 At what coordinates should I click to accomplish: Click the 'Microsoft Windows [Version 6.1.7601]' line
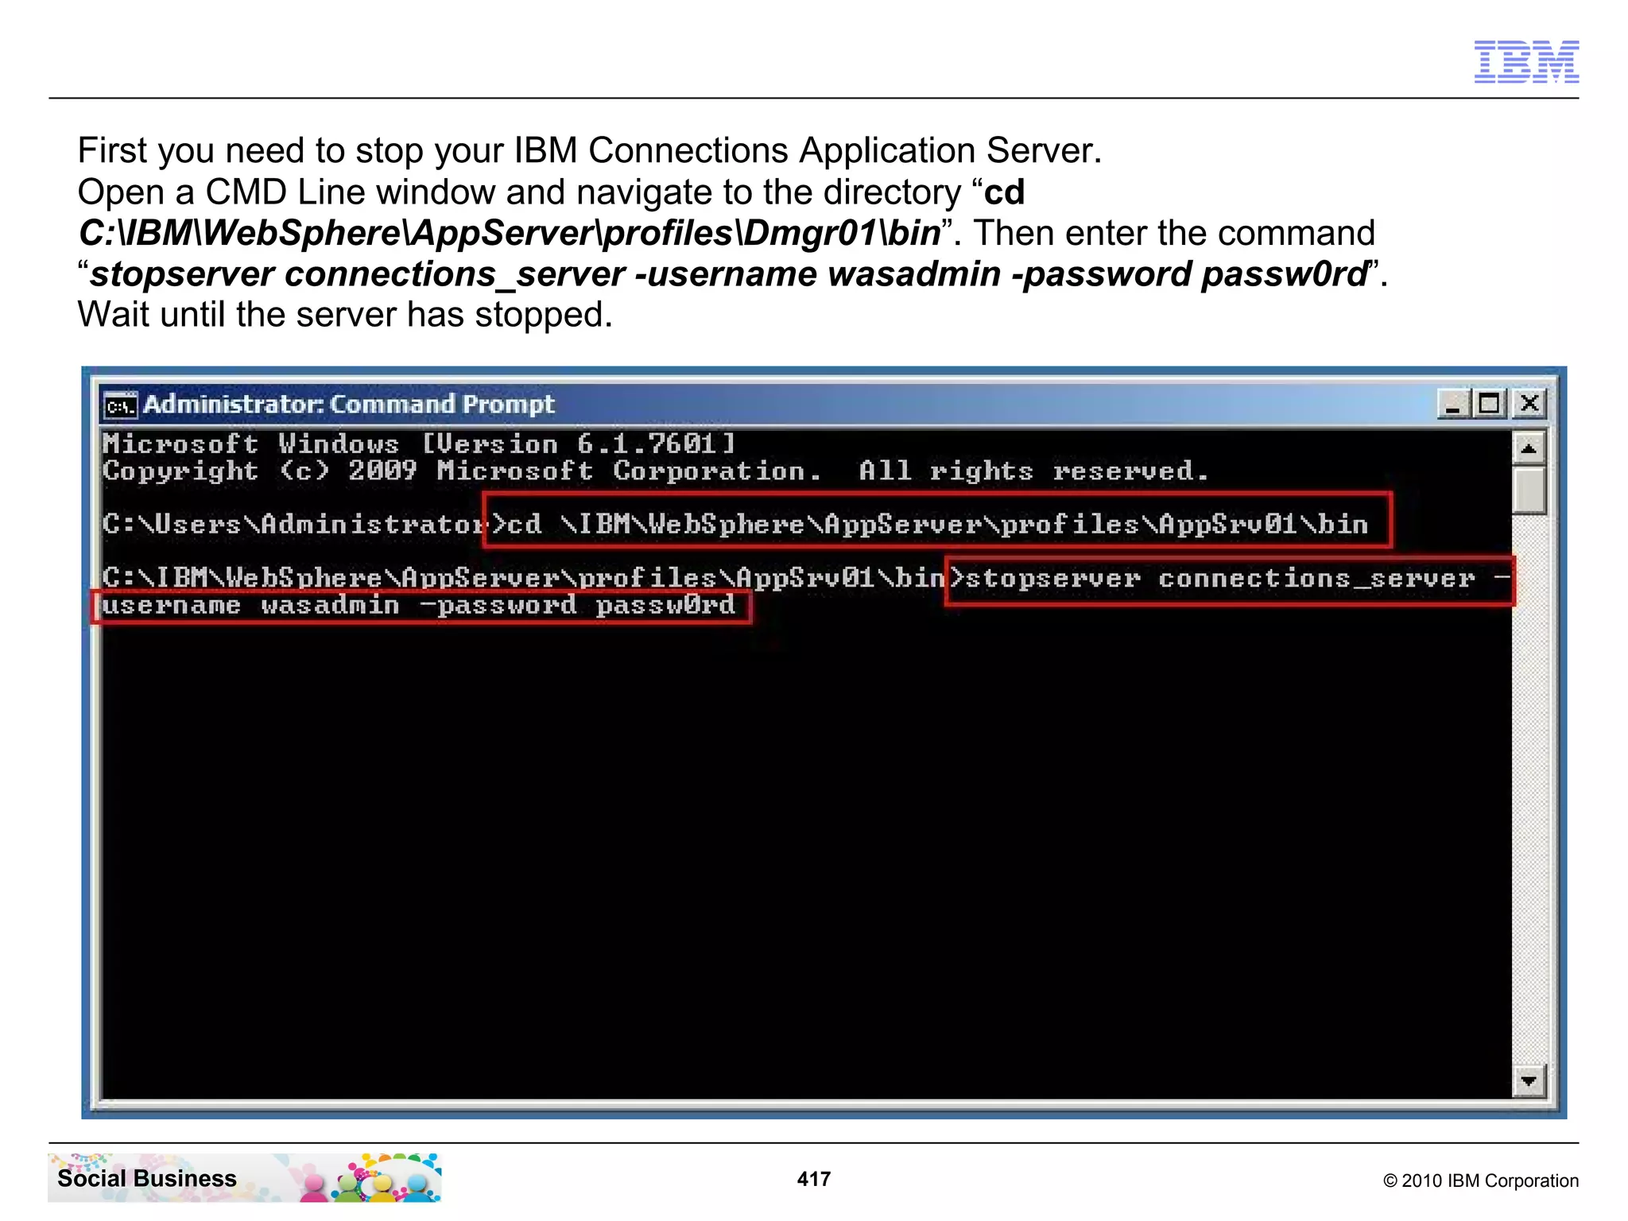pos(419,444)
